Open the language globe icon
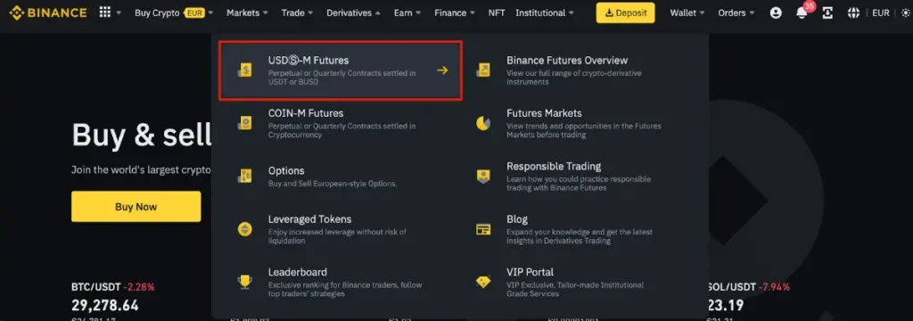Image resolution: width=913 pixels, height=321 pixels. coord(853,12)
